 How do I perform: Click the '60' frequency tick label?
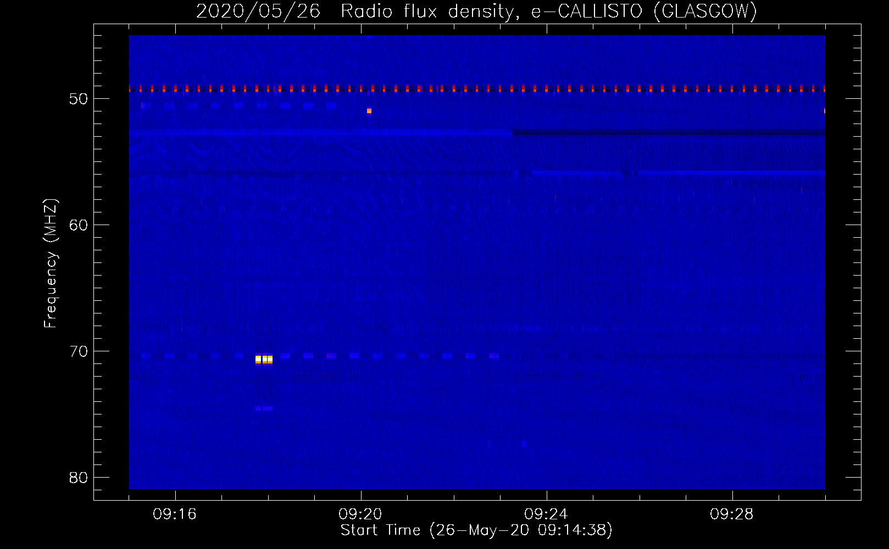(x=79, y=225)
